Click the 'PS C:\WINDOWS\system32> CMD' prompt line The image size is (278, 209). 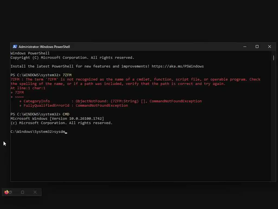[x=40, y=114]
